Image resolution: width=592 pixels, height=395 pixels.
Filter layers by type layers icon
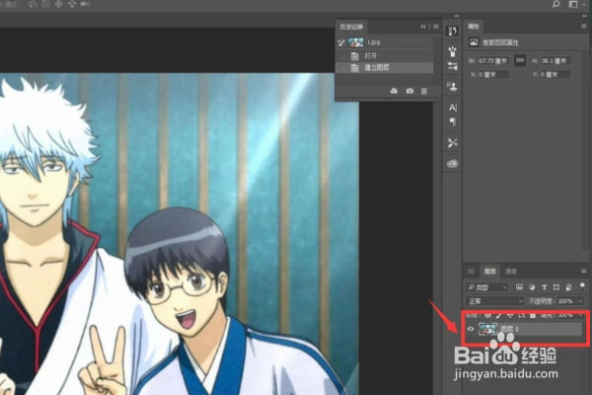point(544,287)
